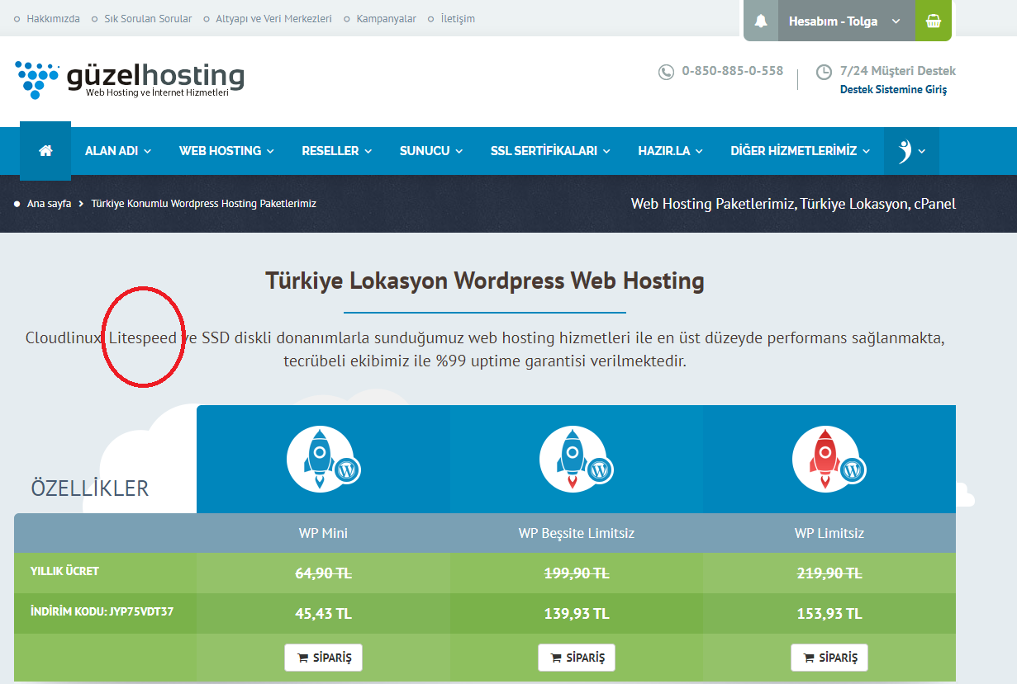
Task: Open the notification bell icon
Action: click(761, 21)
